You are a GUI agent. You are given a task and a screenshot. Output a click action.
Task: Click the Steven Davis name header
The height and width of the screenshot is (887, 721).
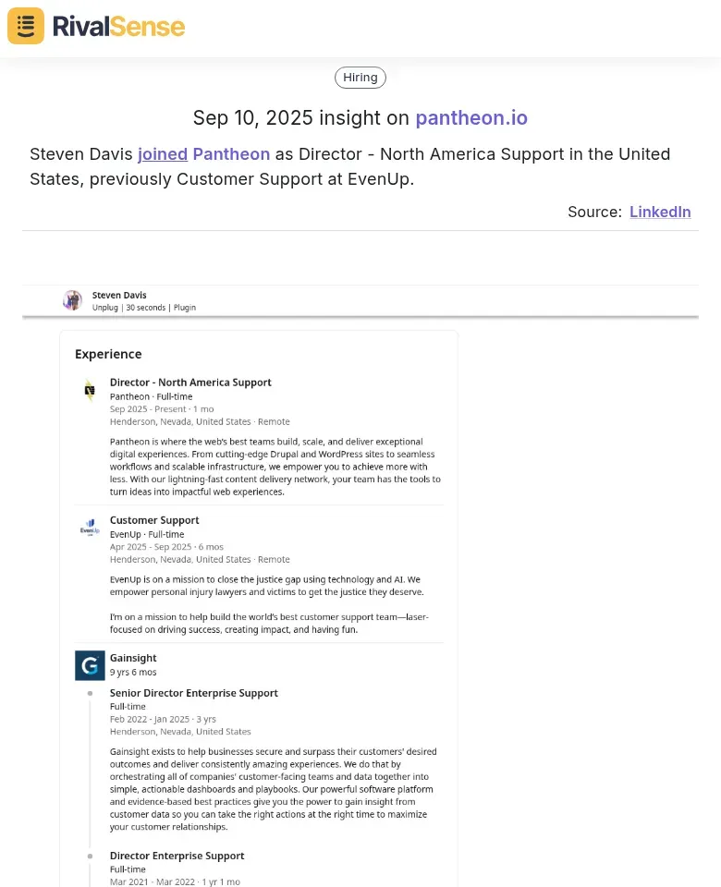119,295
